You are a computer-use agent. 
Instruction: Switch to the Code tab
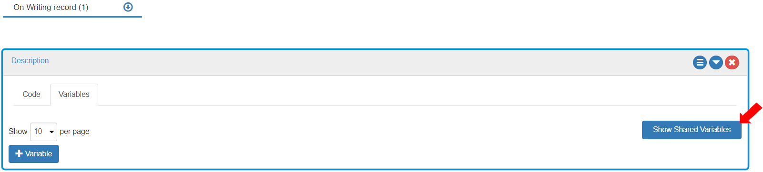tap(31, 95)
